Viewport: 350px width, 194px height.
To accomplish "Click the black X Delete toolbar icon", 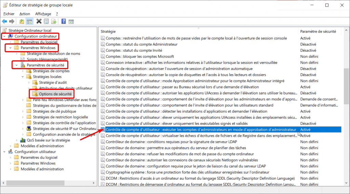I will coord(39,22).
